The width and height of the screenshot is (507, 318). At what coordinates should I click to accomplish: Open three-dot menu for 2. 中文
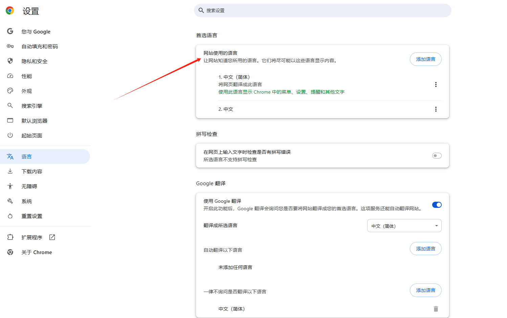pos(436,109)
